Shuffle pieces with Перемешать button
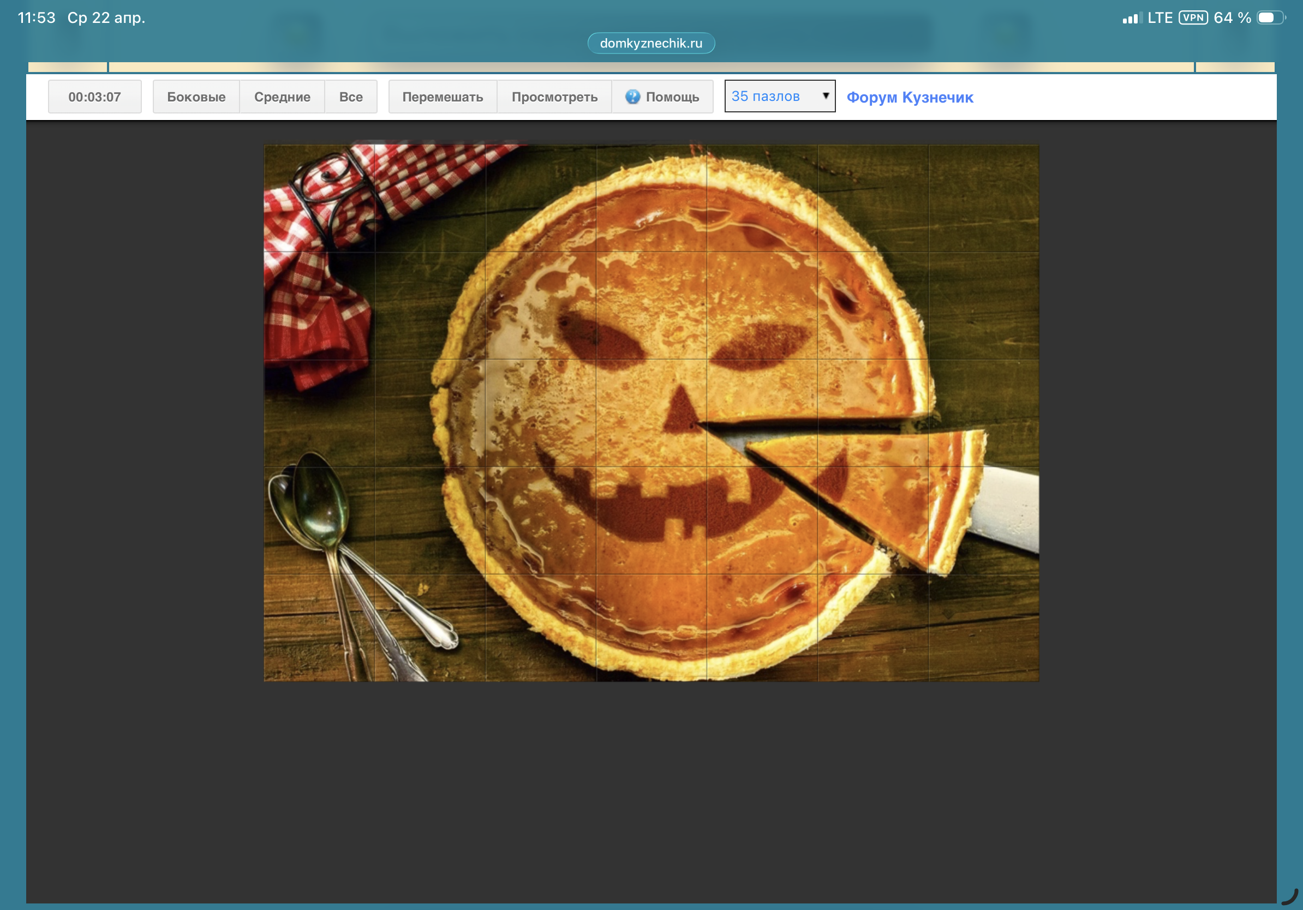Screen dimensions: 1303x910 coord(443,97)
